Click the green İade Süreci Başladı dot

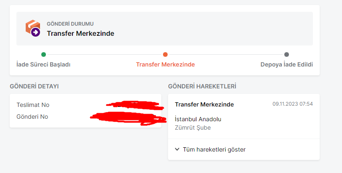43,54
